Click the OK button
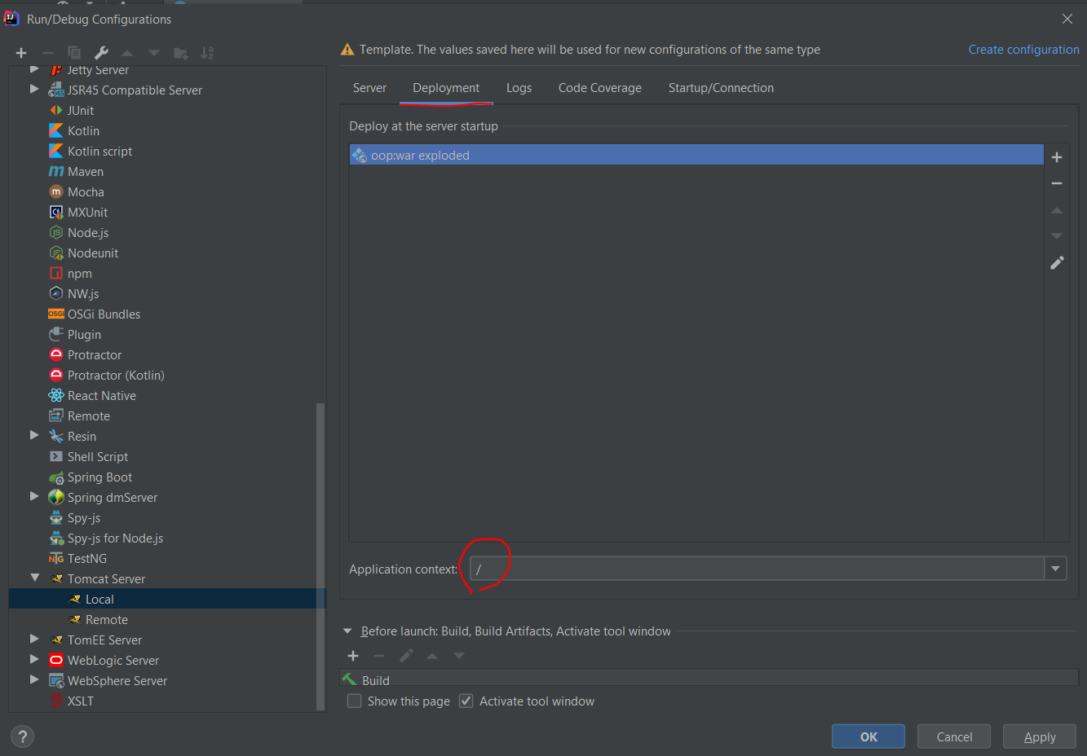This screenshot has height=756, width=1087. (868, 736)
